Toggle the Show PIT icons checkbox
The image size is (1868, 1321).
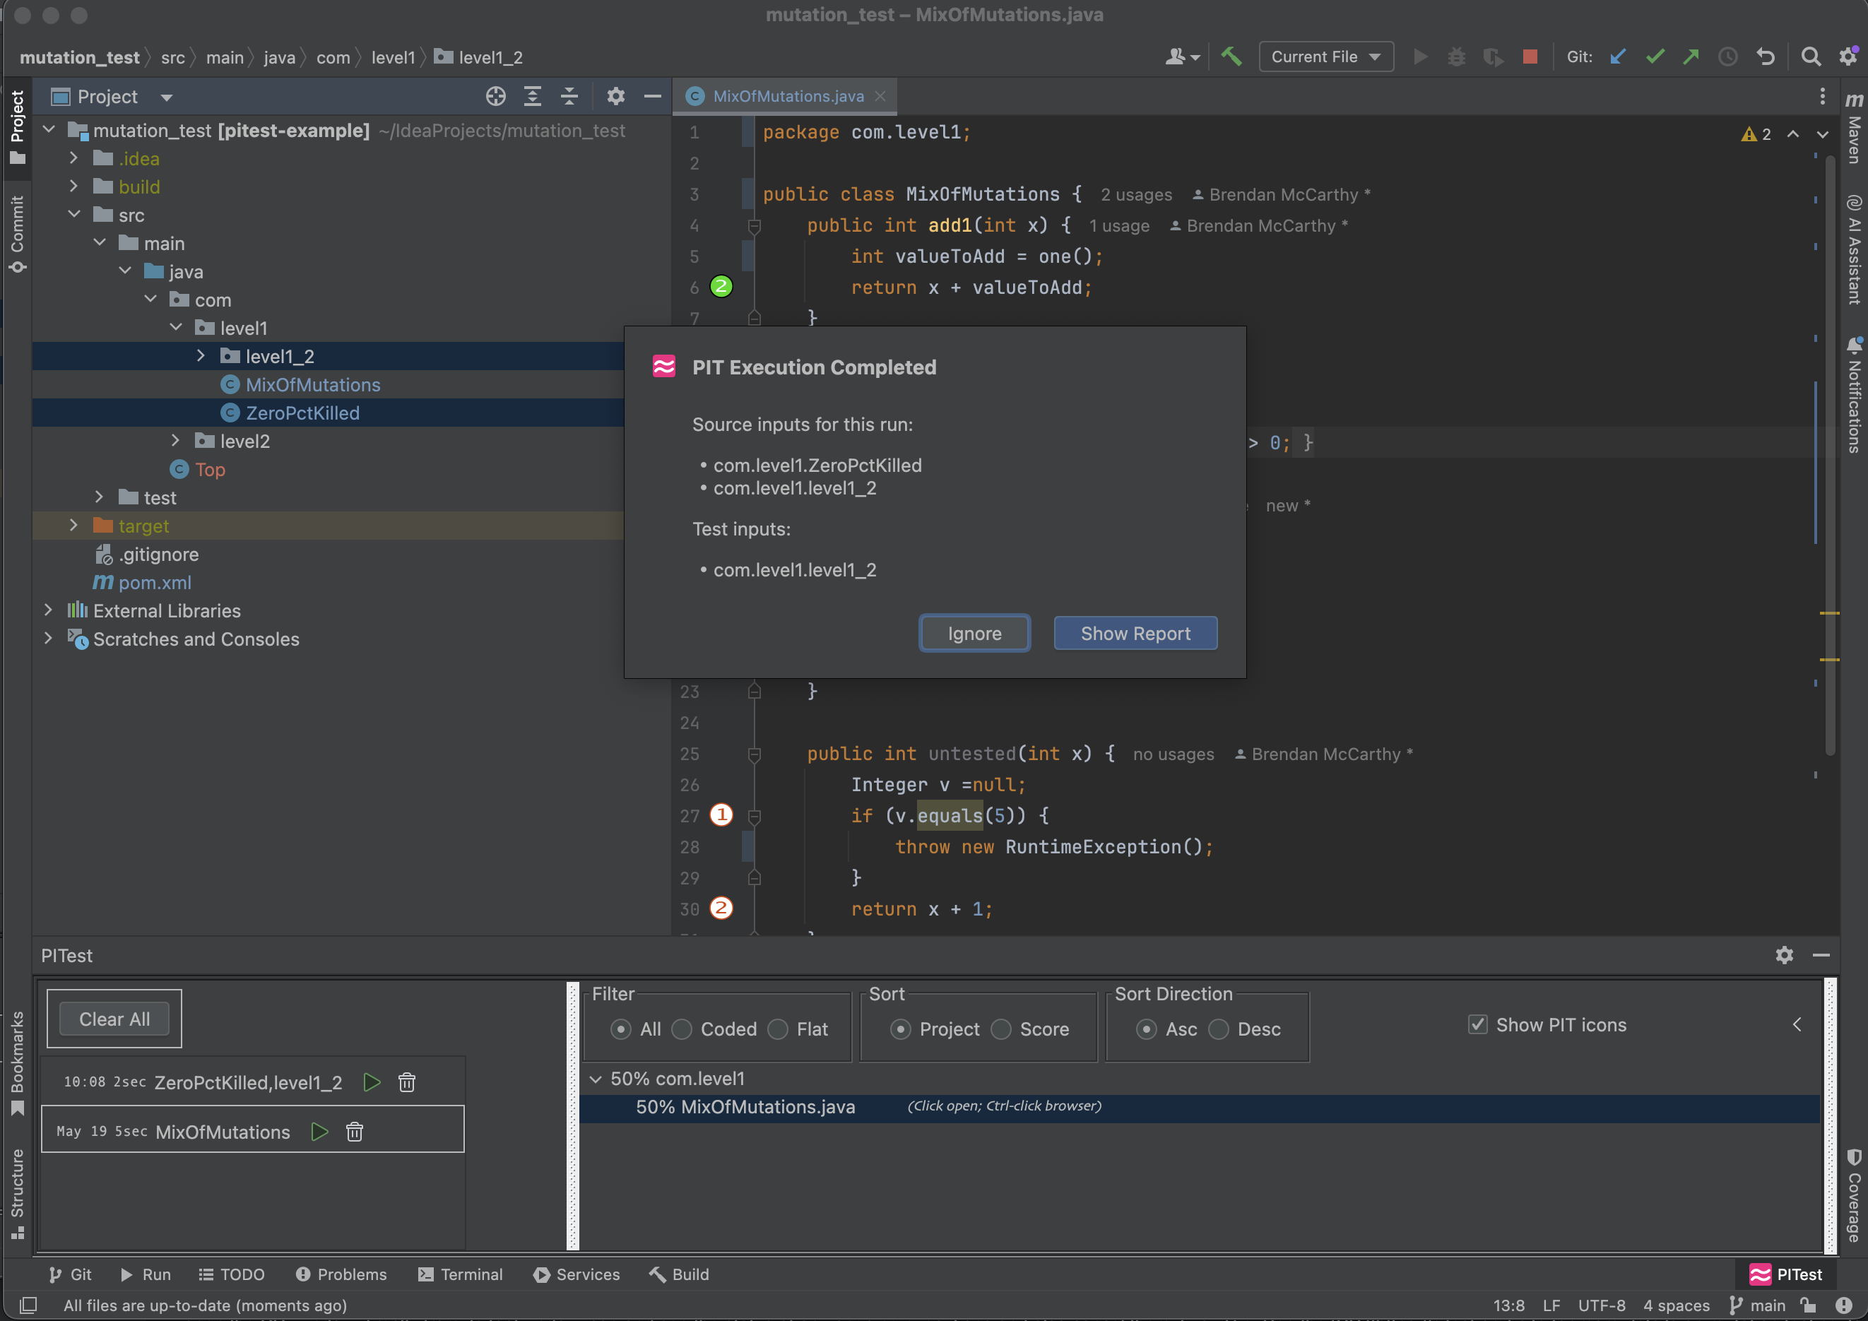1477,1024
